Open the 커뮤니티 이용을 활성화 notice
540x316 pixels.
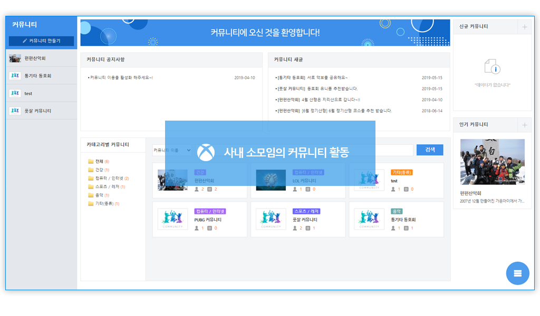click(121, 78)
